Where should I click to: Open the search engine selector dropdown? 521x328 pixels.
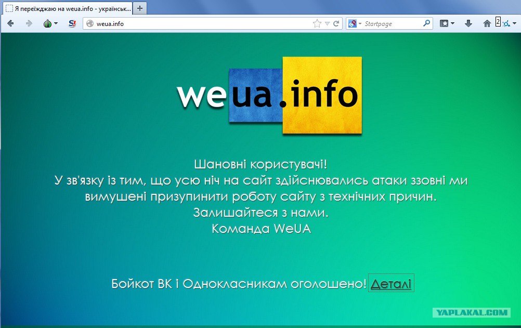(x=355, y=23)
